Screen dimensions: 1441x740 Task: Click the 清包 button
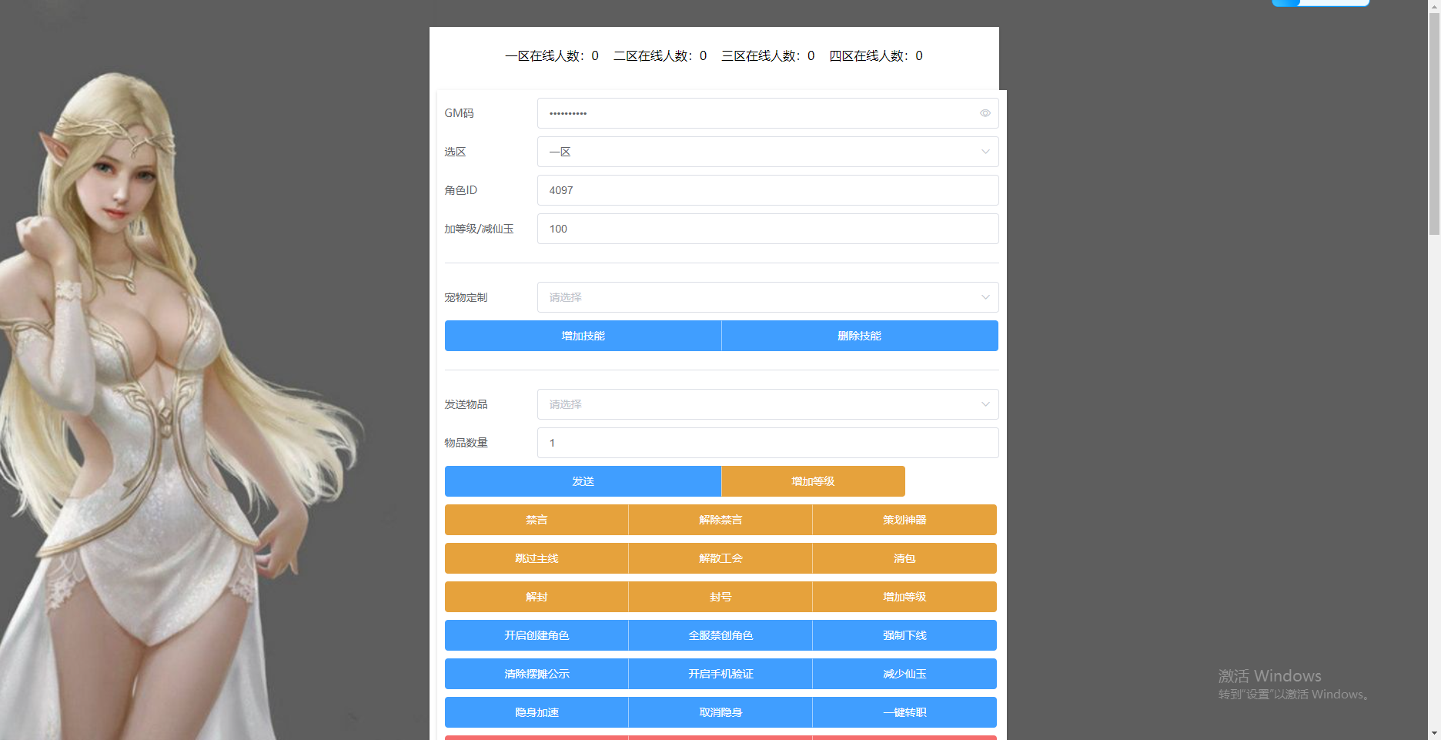click(x=904, y=558)
